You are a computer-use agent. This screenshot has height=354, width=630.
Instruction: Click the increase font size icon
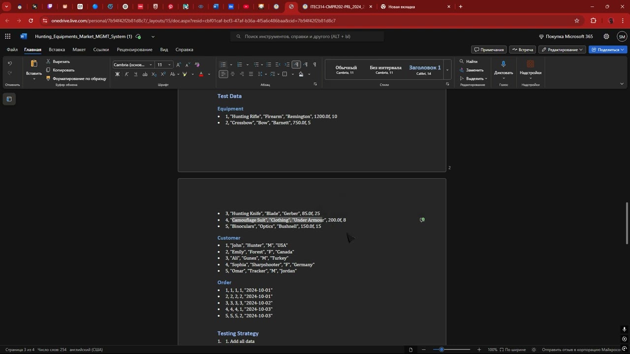(179, 65)
